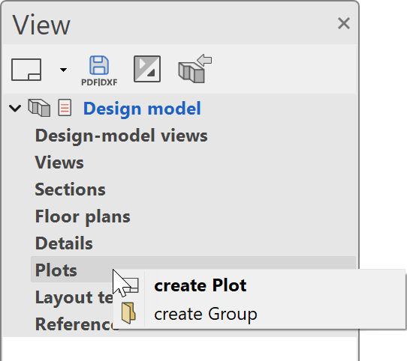Image resolution: width=407 pixels, height=361 pixels.
Task: Close the View panel
Action: click(x=344, y=23)
